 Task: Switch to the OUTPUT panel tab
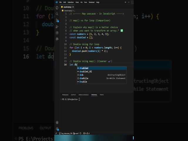(73, 95)
